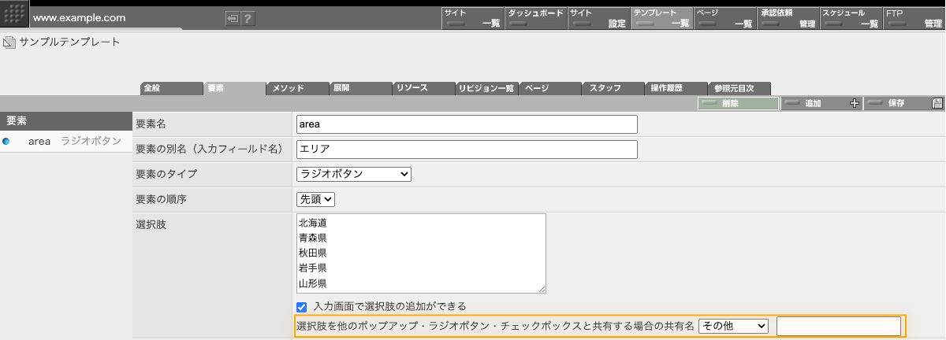
Task: Open the help question mark icon
Action: (x=248, y=18)
